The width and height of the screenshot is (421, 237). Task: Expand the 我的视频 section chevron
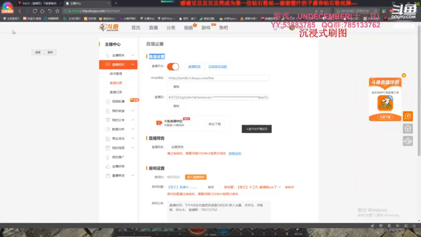point(133,147)
